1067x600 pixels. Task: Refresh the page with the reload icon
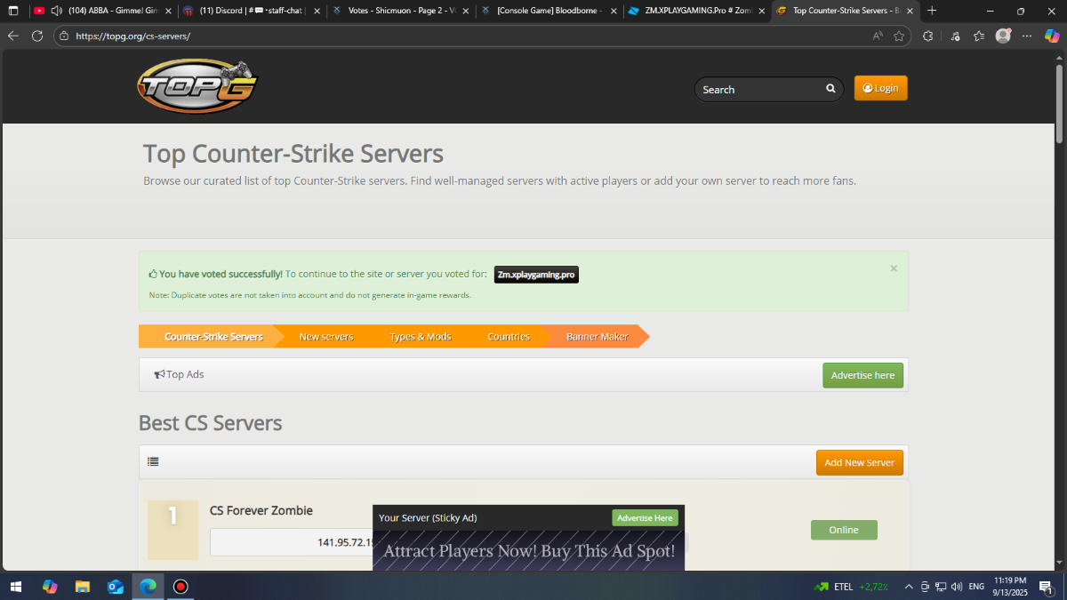[x=37, y=36]
